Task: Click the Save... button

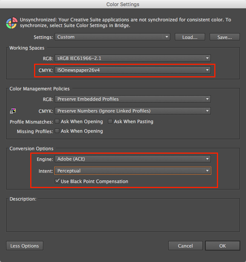Action: [225, 37]
